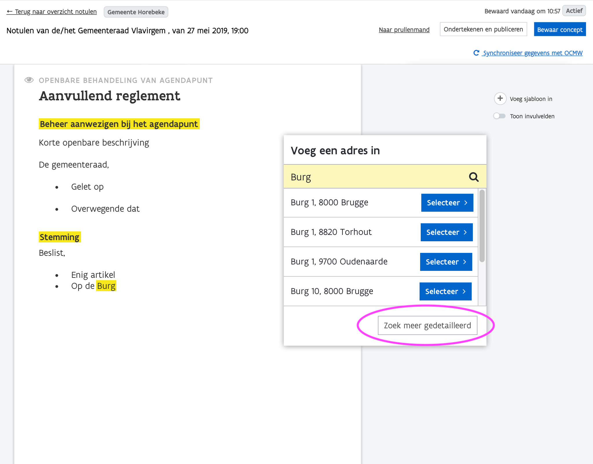This screenshot has width=593, height=464.
Task: Click Synchroniseer gegevens met OCMW link
Action: pyautogui.click(x=532, y=53)
